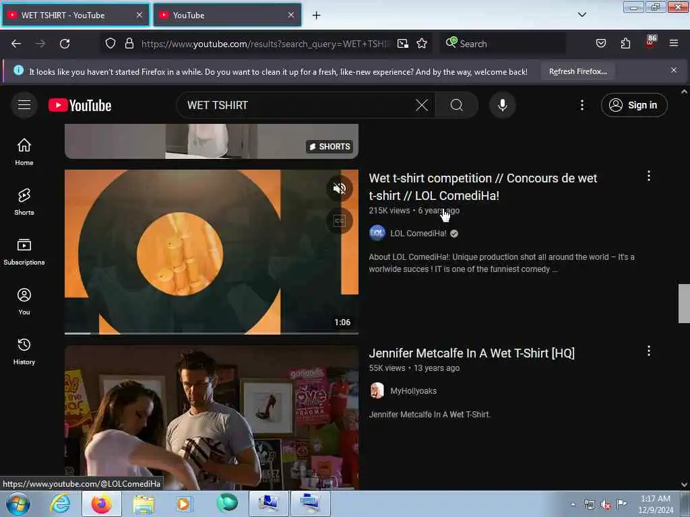The image size is (690, 517).
Task: Open the Wet t-shirt competition video title
Action: [482, 187]
